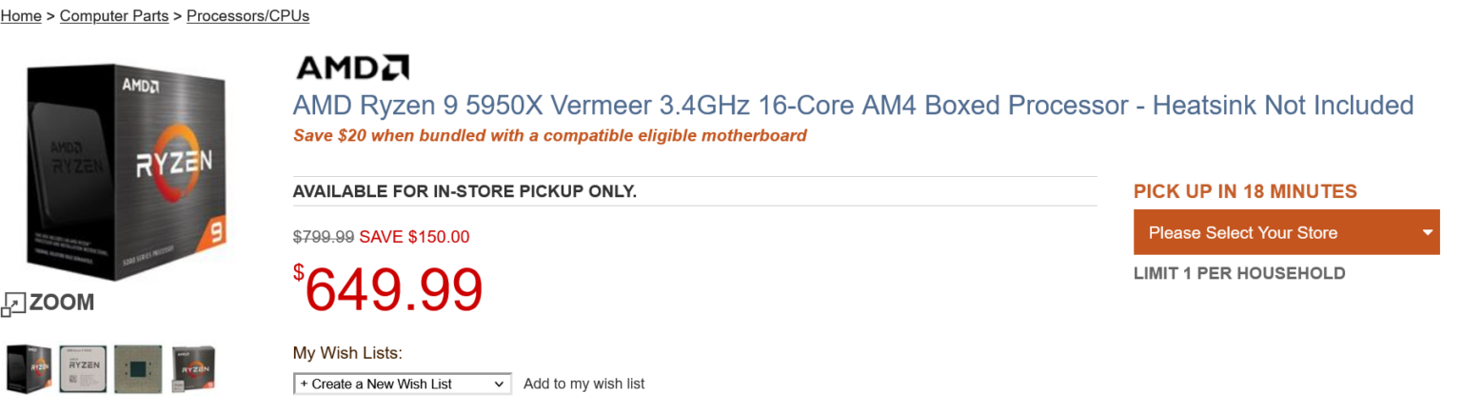Open the Wish List dropdown chevron
The image size is (1462, 413).
pyautogui.click(x=499, y=384)
